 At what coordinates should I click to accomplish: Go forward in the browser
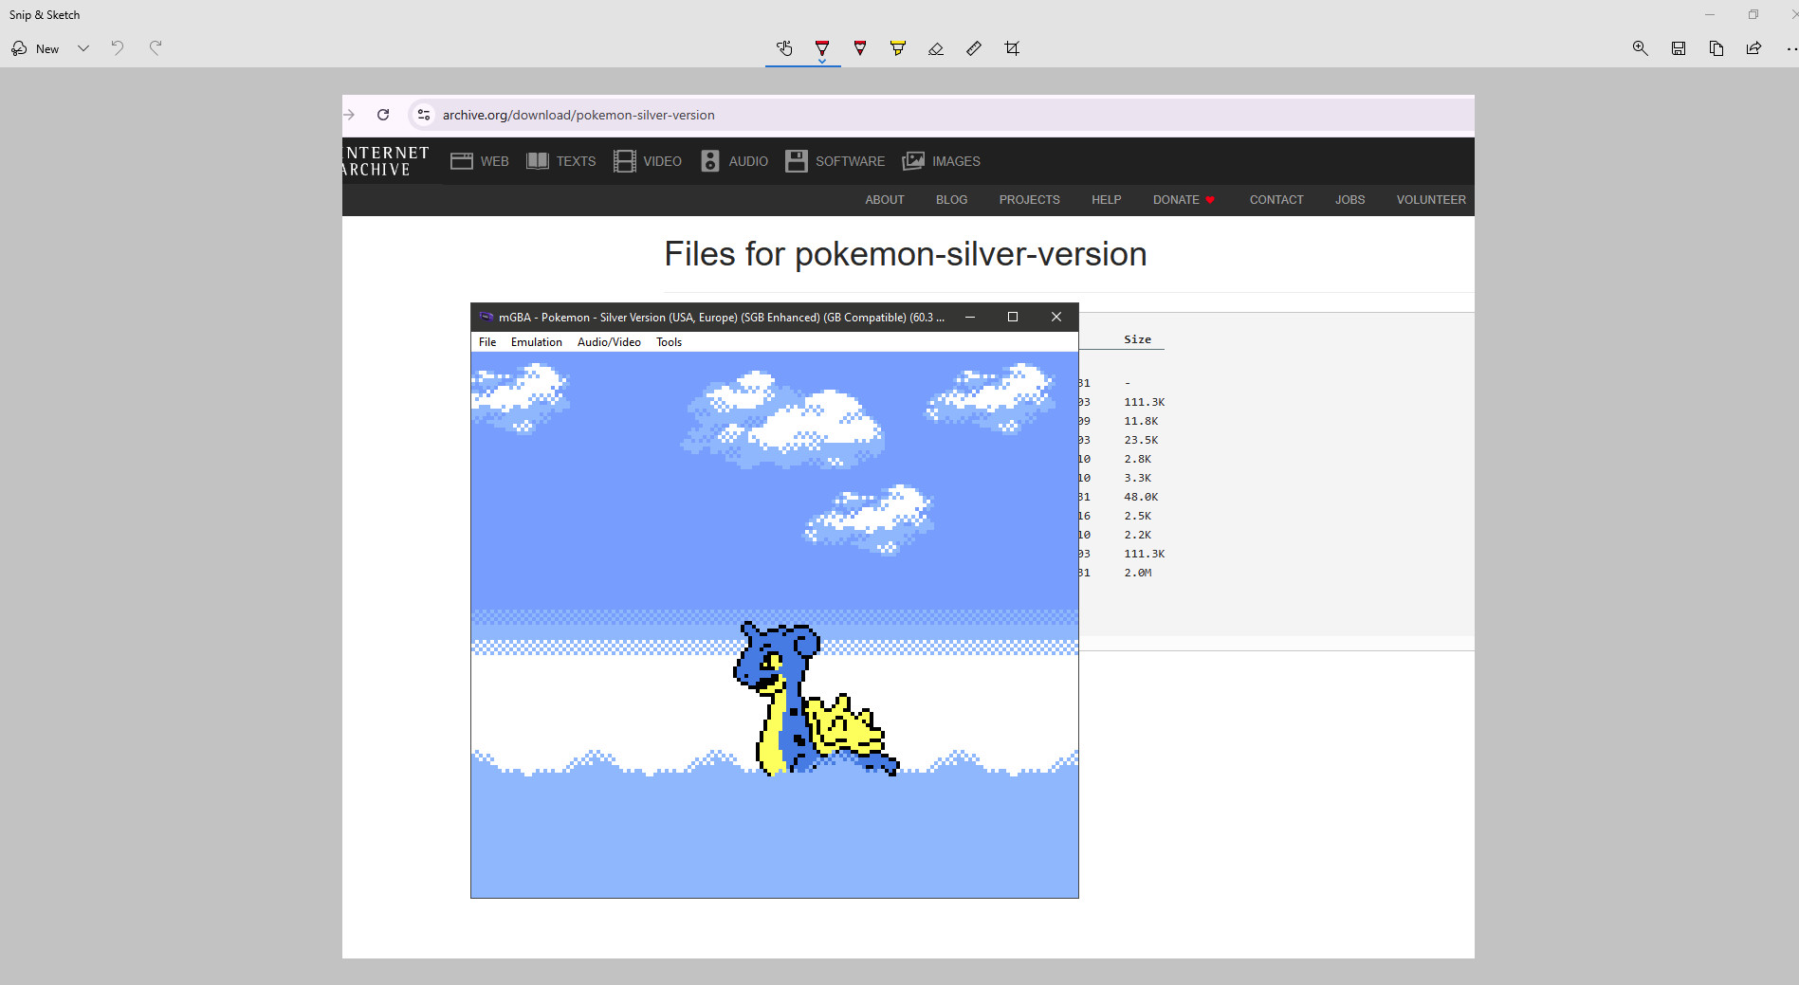point(350,115)
